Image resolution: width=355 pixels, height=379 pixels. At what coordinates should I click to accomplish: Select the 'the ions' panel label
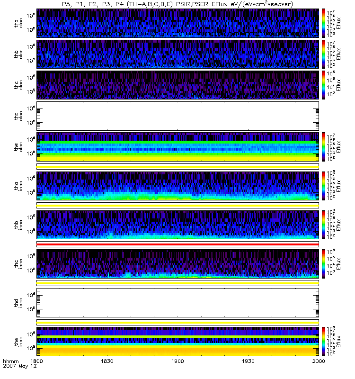(18, 342)
